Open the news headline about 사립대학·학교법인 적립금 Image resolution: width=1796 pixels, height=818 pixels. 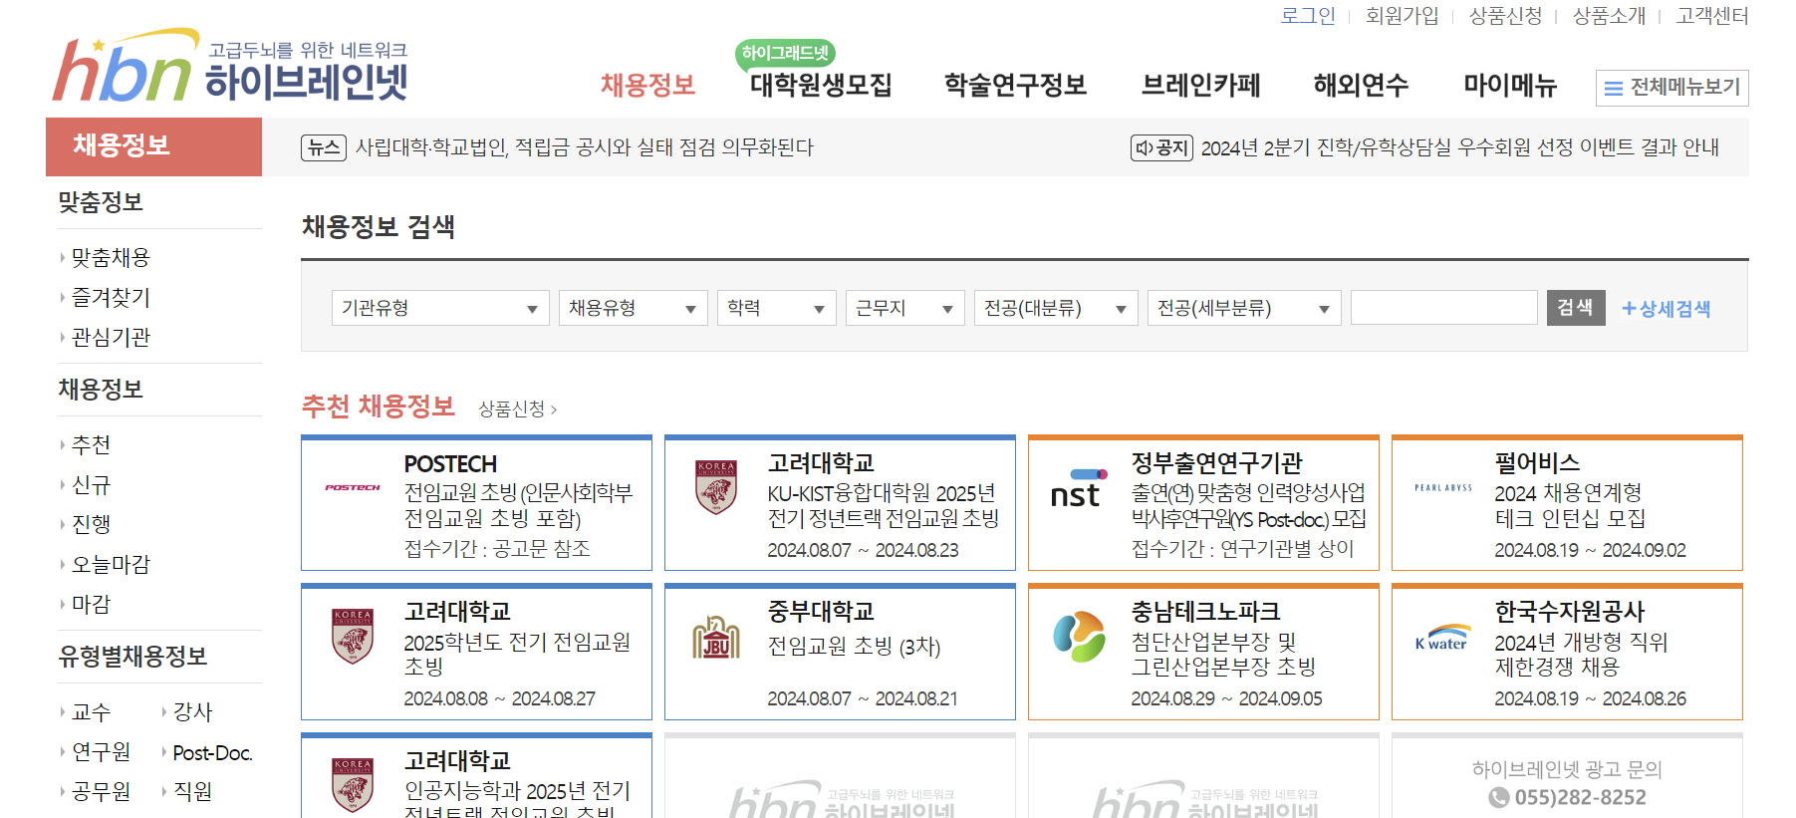tap(585, 147)
